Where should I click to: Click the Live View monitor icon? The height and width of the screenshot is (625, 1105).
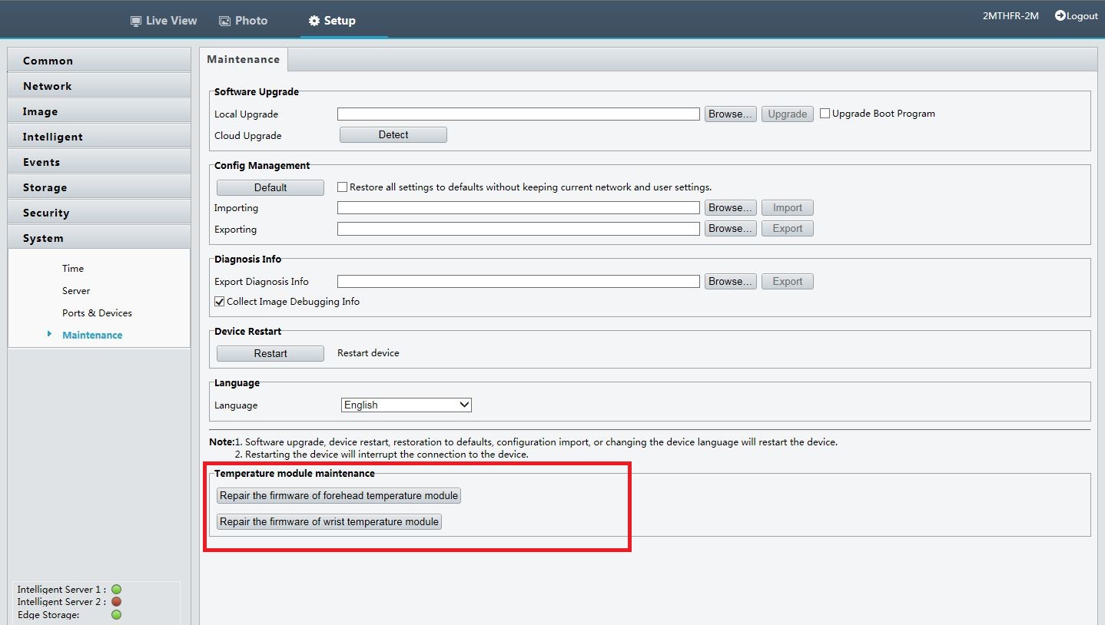click(x=136, y=21)
